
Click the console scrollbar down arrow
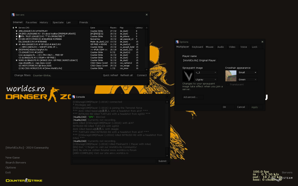(x=167, y=156)
